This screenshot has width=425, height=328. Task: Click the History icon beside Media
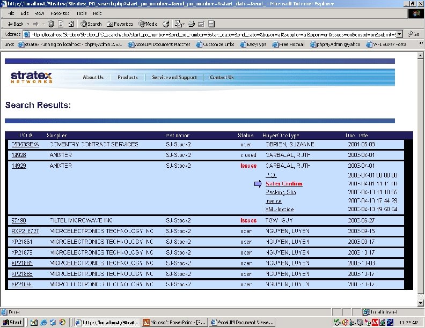click(x=166, y=24)
